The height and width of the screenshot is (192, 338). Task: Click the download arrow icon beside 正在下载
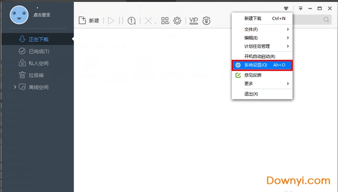[22, 39]
